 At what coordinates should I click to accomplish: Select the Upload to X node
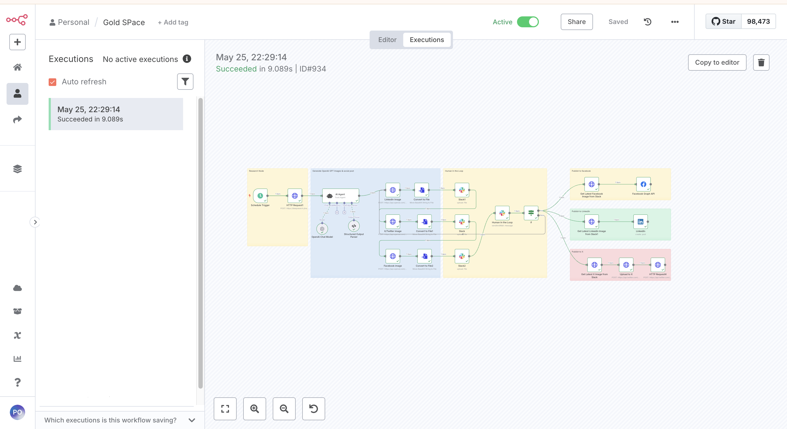pos(626,265)
